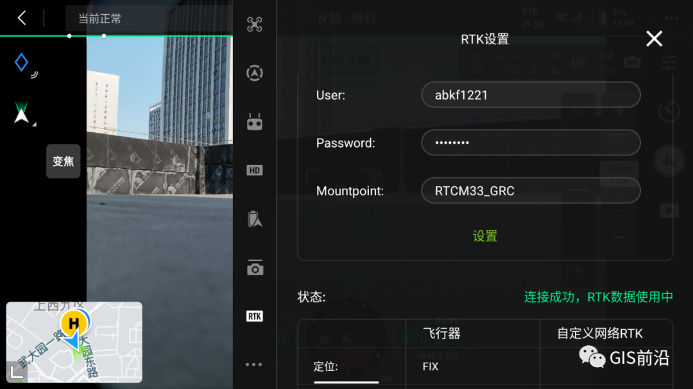Click the 飞行器 column header
693x389 pixels.
click(441, 333)
